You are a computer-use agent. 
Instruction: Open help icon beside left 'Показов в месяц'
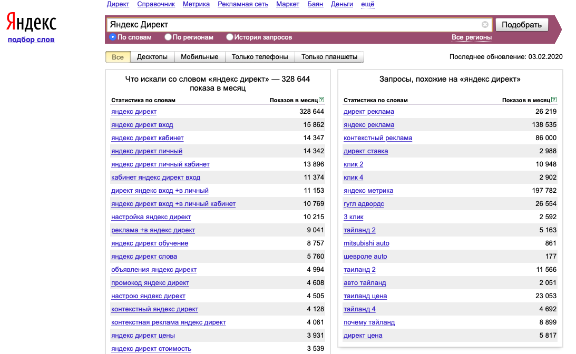coord(321,100)
